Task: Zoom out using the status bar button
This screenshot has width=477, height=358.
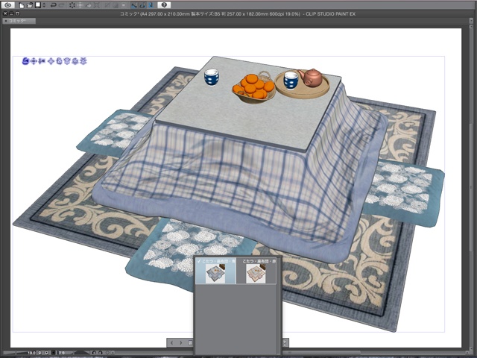Action: click(40, 353)
